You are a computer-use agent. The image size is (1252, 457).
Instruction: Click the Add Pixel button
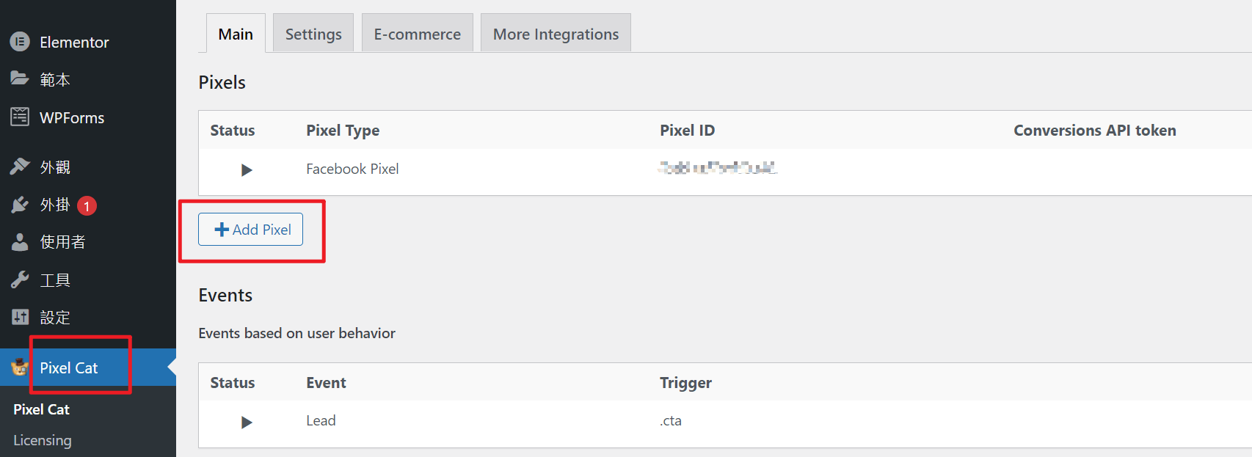(250, 230)
